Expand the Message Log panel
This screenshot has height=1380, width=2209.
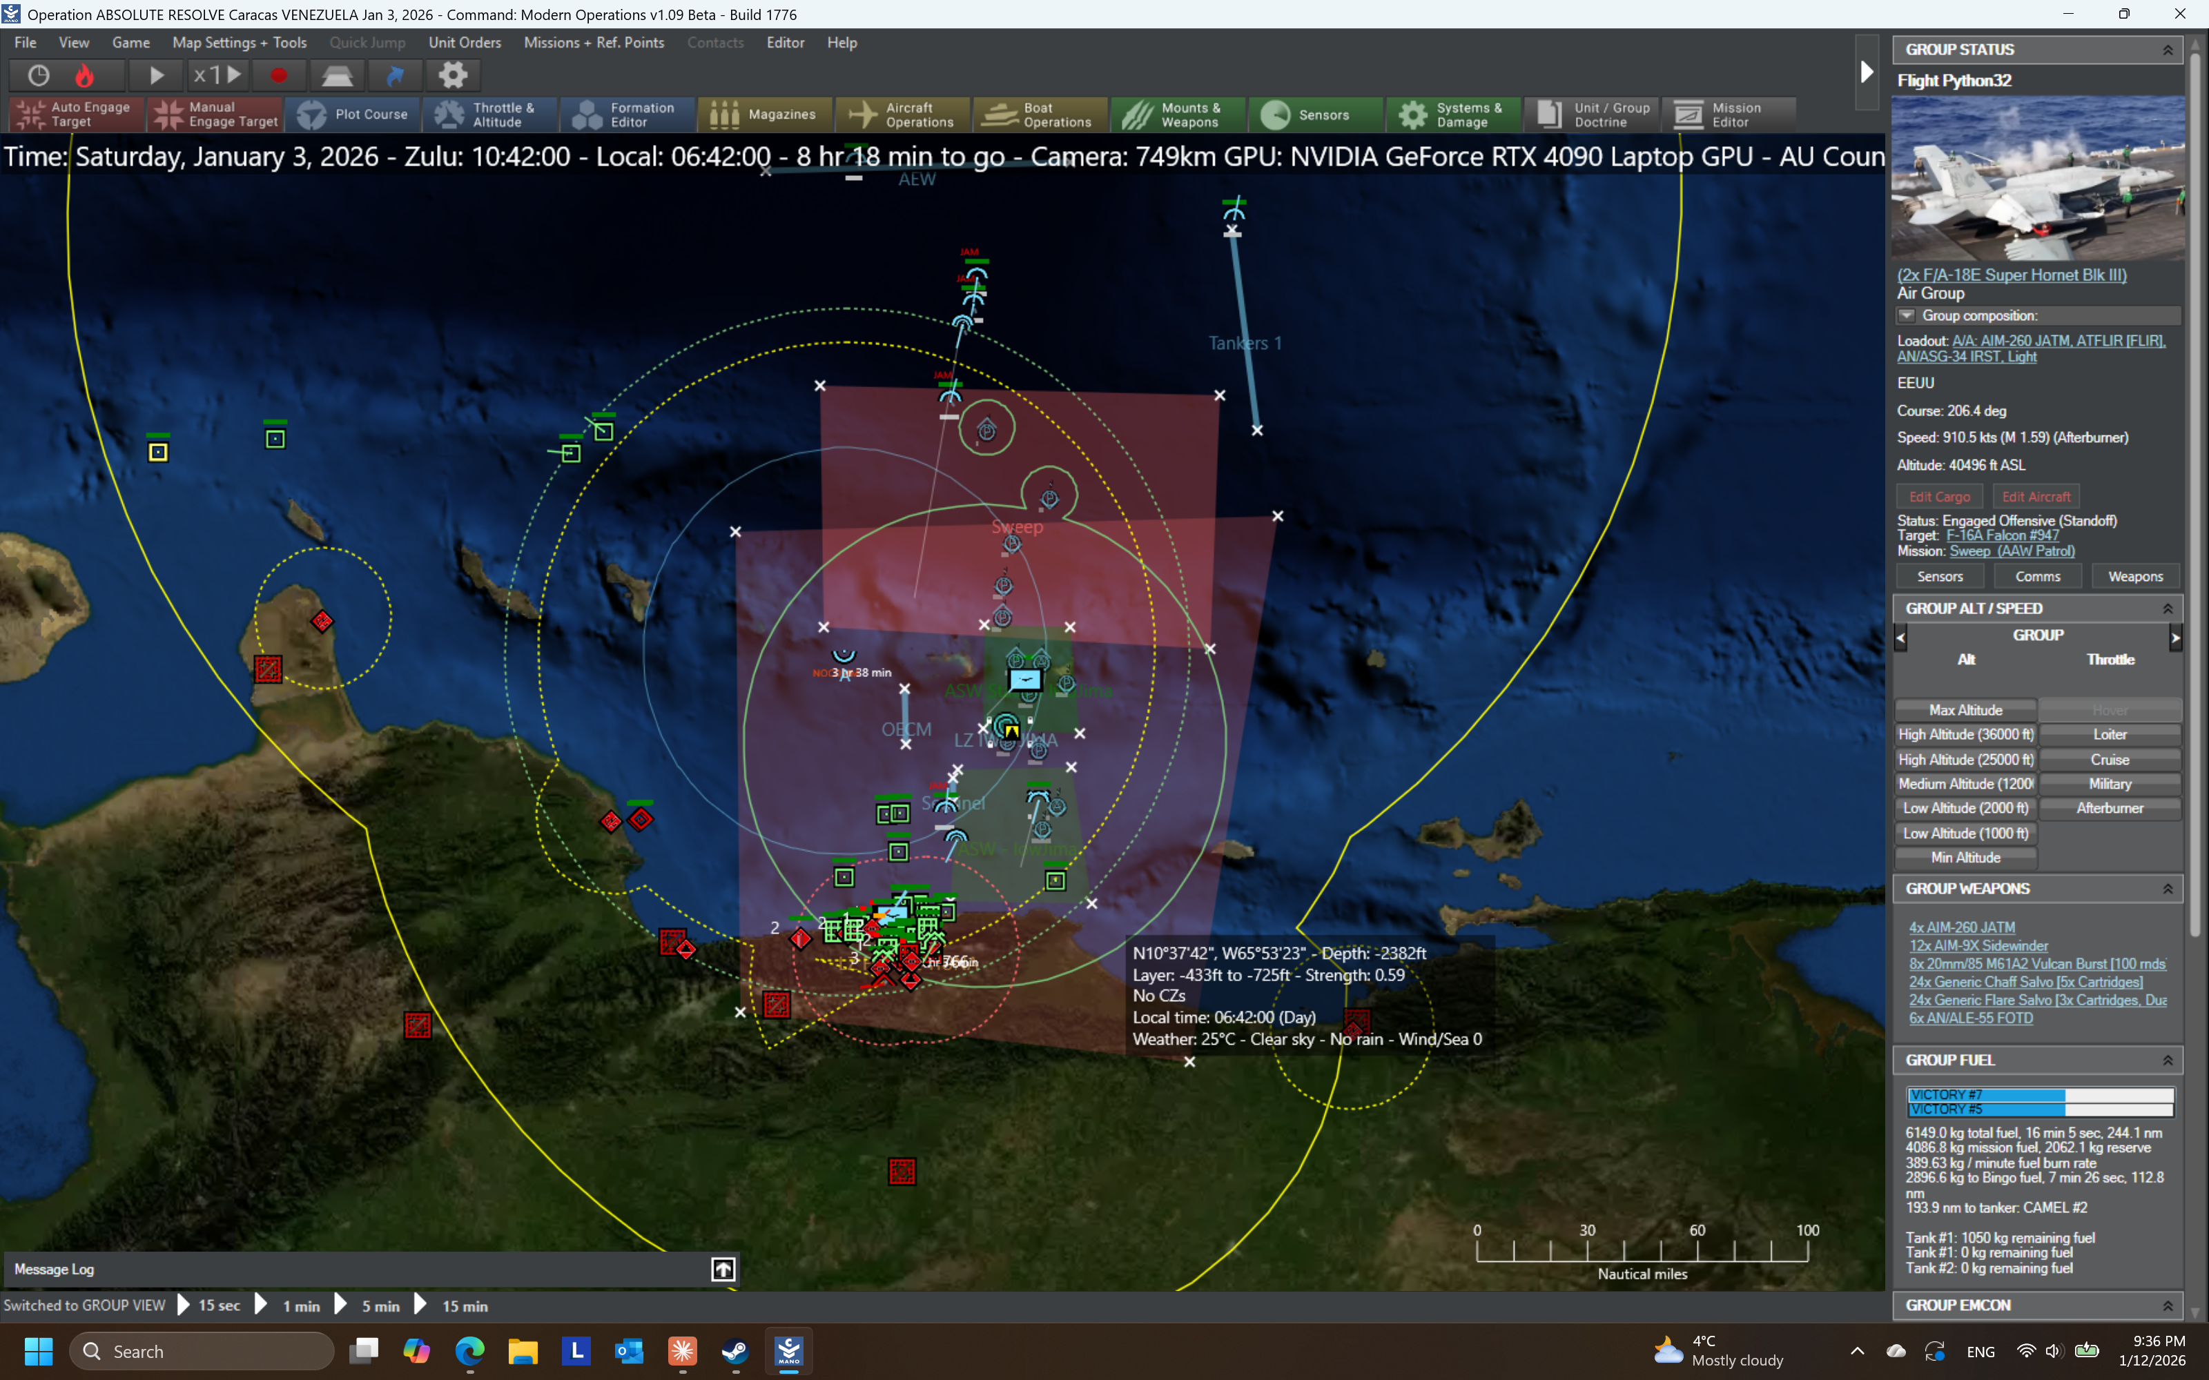723,1269
